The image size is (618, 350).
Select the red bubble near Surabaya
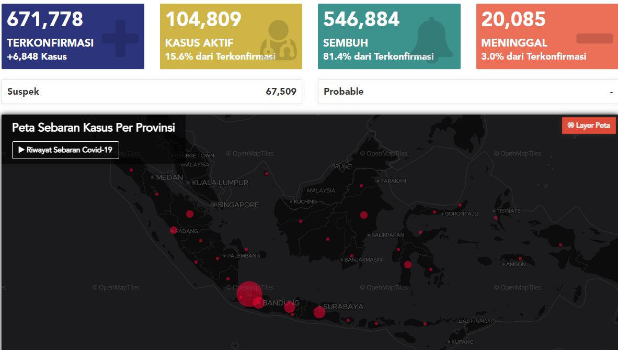(x=319, y=312)
